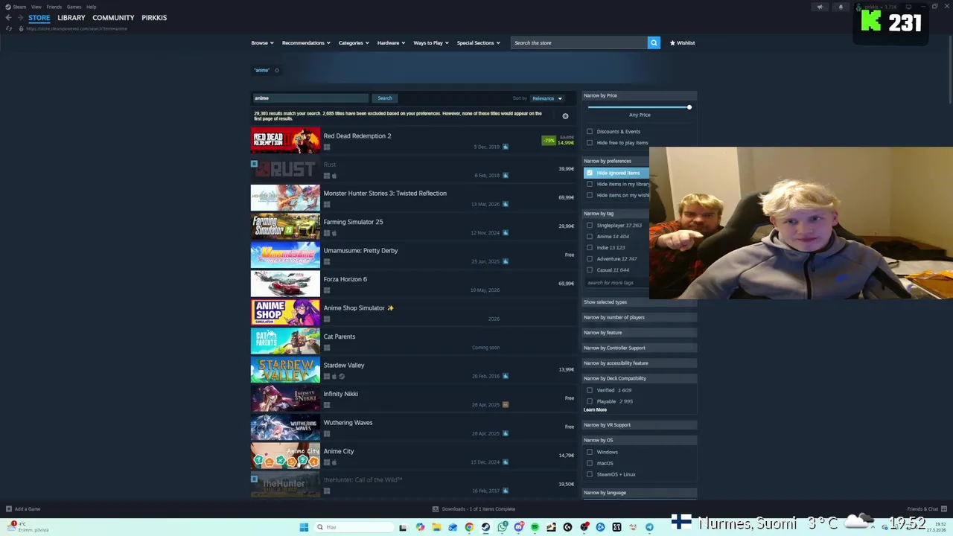The image size is (953, 536).
Task: Click the announcements megaphone icon in Steam title bar
Action: [x=820, y=7]
